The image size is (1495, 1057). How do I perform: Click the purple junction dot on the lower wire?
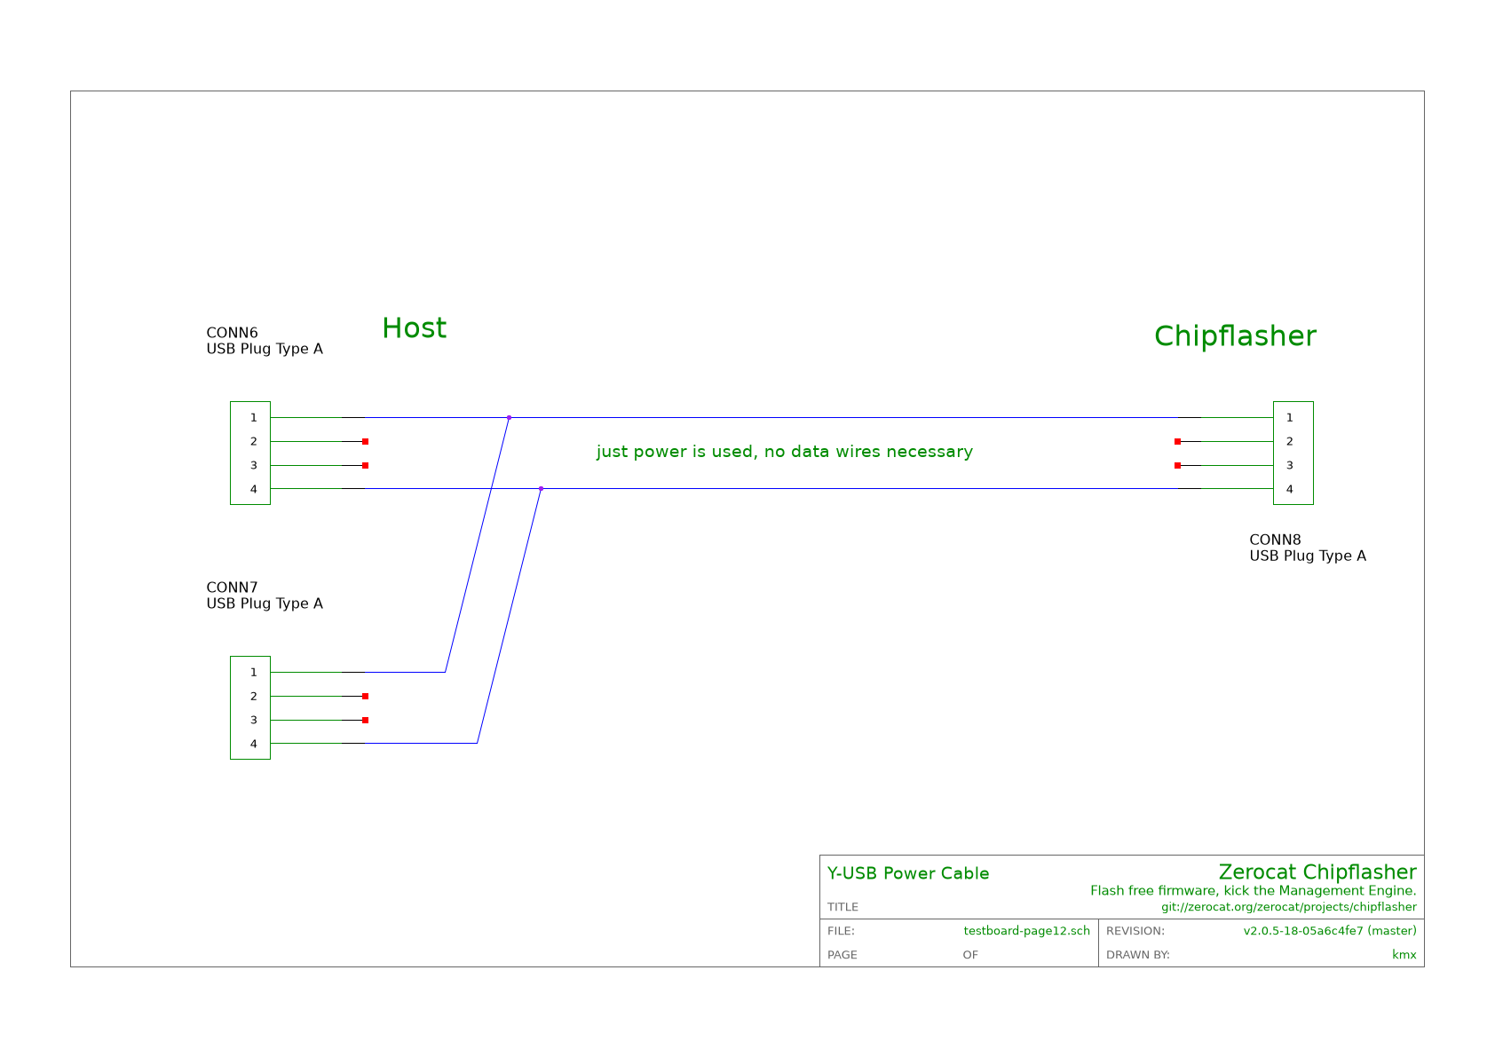(541, 488)
